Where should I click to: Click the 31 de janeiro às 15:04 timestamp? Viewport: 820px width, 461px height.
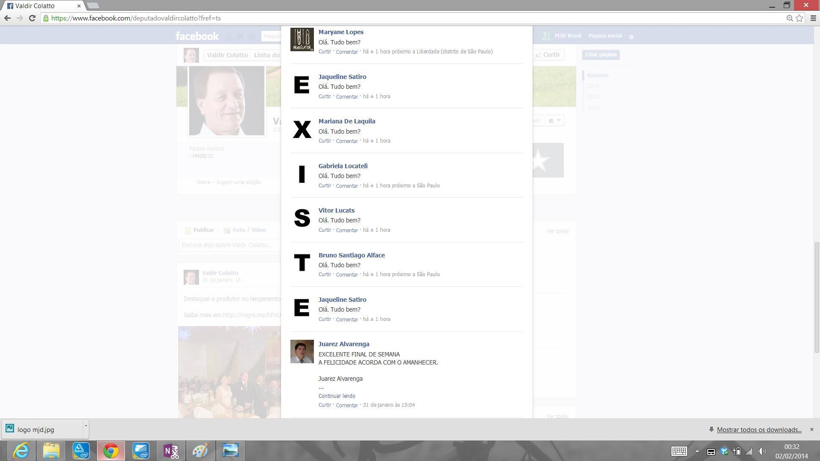pos(389,405)
